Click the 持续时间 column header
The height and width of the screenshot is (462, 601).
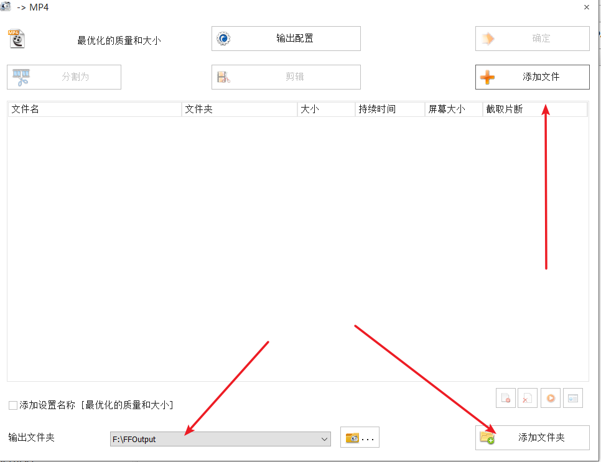[389, 109]
